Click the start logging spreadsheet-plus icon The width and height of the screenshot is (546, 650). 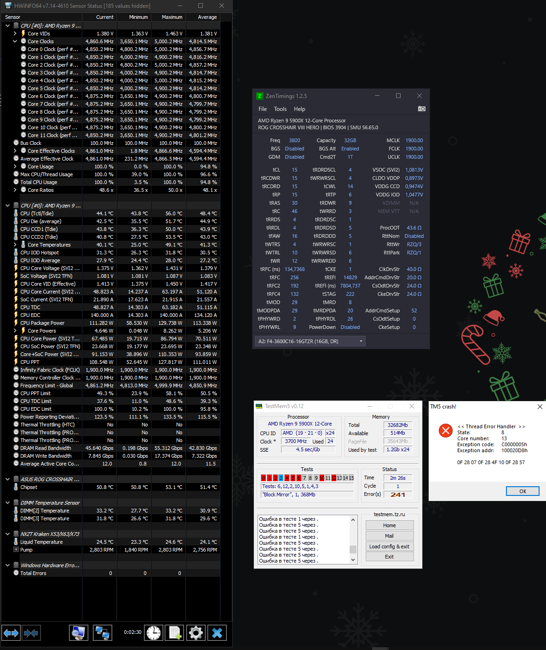(175, 633)
